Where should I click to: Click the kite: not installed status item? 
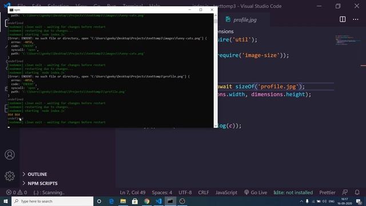(x=293, y=192)
